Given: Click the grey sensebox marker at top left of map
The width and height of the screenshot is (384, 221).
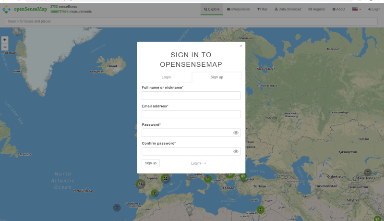Looking at the screenshot, I should (x=17, y=31).
